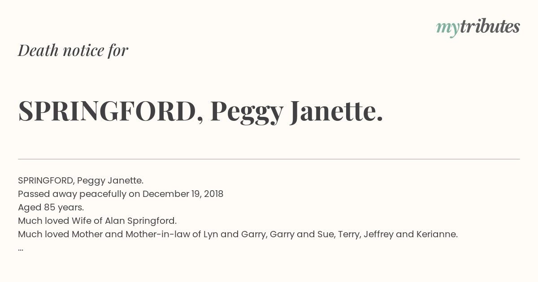Click the 'Much loved Mother and Mother-in-law' line
This screenshot has width=538, height=282.
pyautogui.click(x=238, y=235)
